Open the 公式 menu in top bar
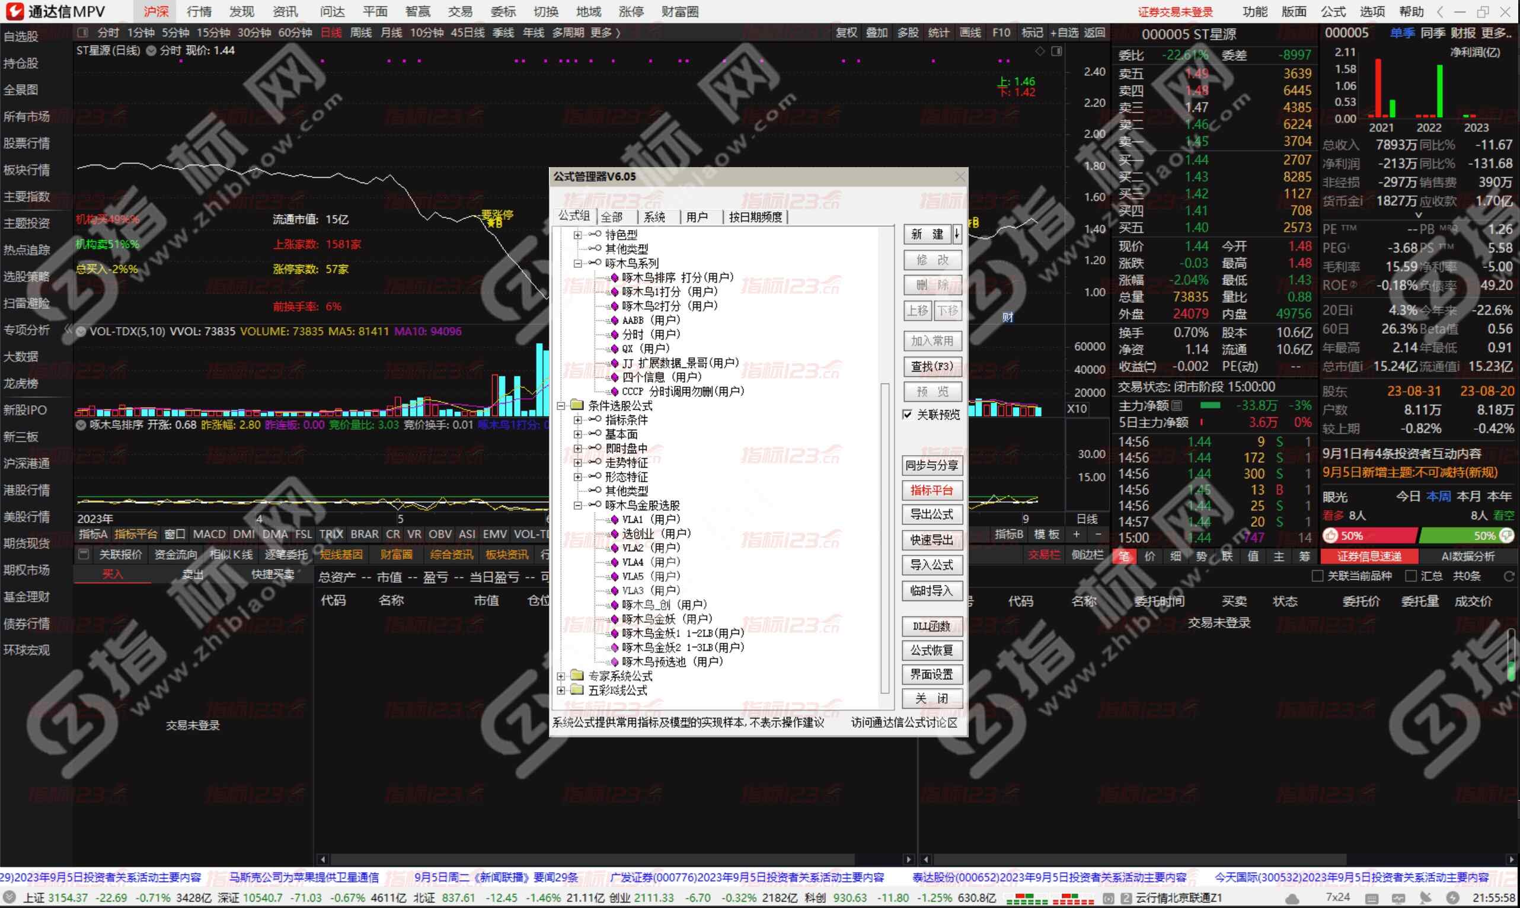The width and height of the screenshot is (1520, 908). tap(1333, 12)
